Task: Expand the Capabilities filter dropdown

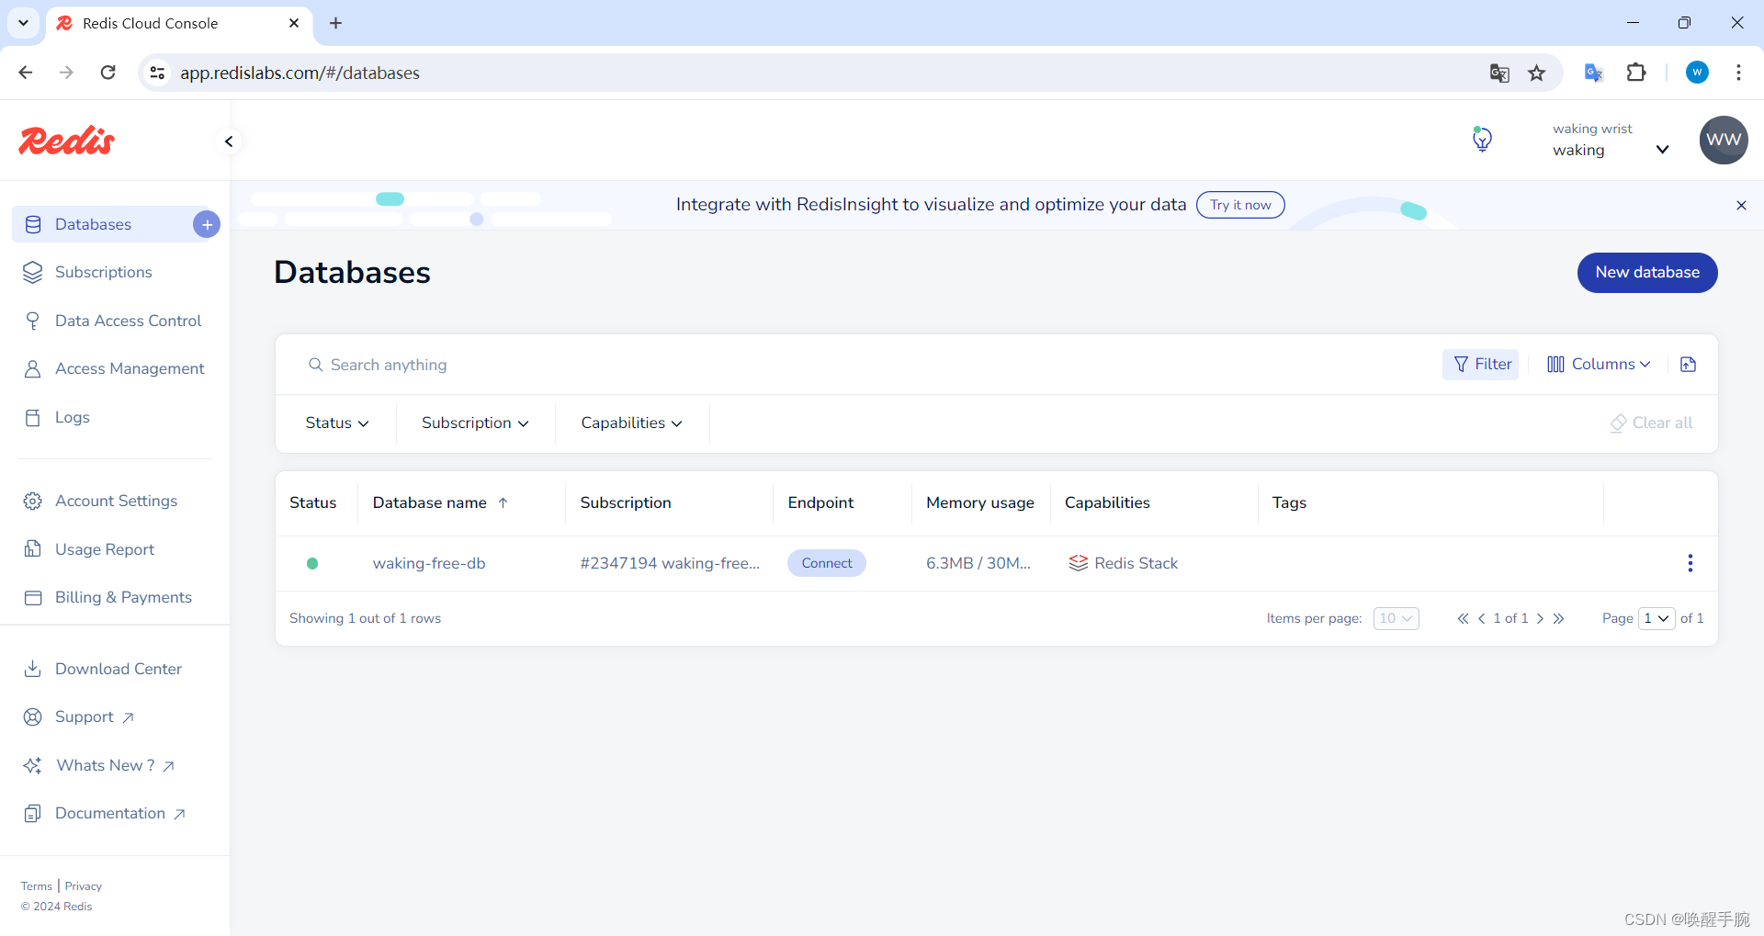Action: pos(631,423)
